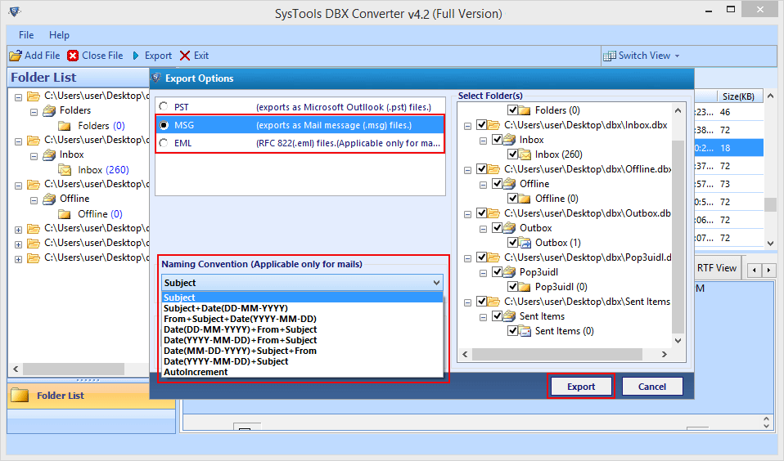Click the Folder List horizontal scrollbar thumb
The width and height of the screenshot is (784, 461).
(74, 369)
